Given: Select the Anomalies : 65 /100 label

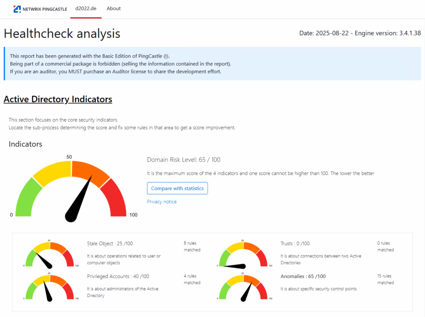Looking at the screenshot, I should (303, 276).
